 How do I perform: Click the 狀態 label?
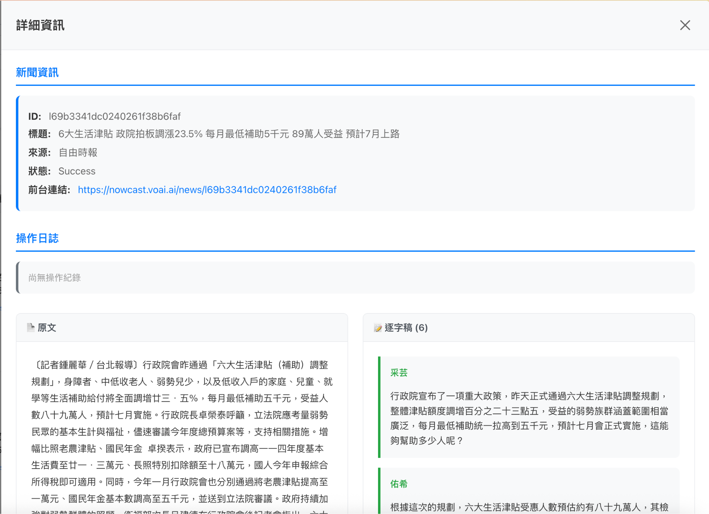(x=39, y=171)
